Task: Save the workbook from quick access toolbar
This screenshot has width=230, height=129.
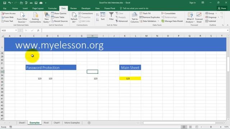Action: [x=5, y=3]
